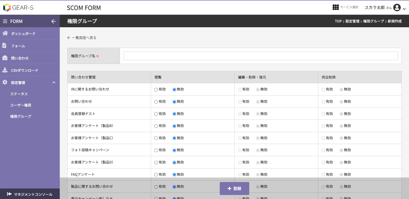Expand the user account dropdown chevron

point(404,9)
